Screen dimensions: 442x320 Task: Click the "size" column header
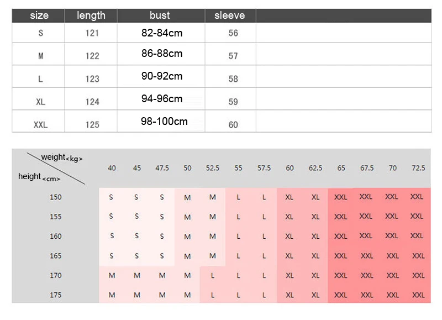click(x=38, y=15)
